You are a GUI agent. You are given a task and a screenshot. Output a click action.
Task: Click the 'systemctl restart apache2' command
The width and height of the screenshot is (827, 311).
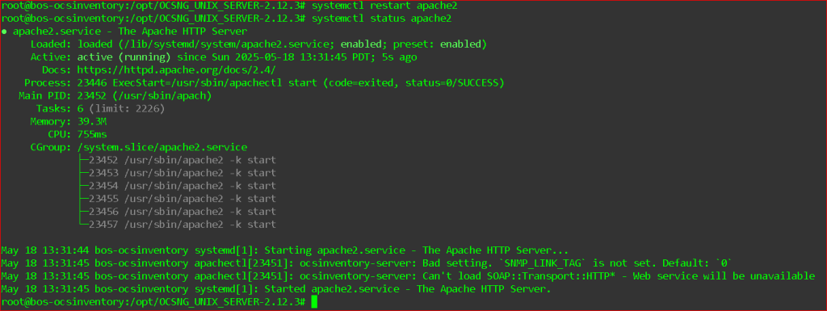tap(384, 6)
